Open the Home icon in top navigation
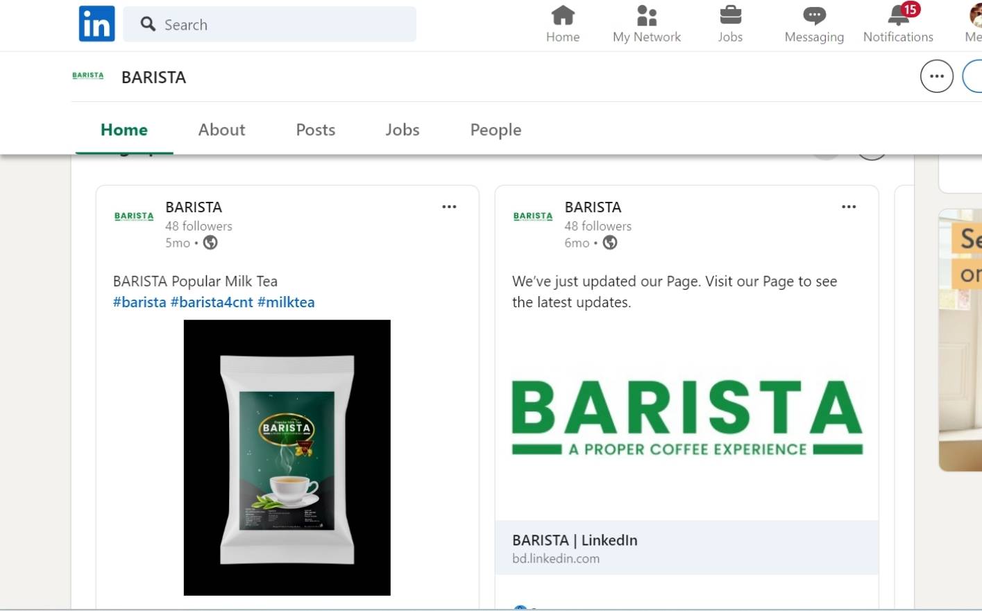The width and height of the screenshot is (982, 611). coord(562,15)
